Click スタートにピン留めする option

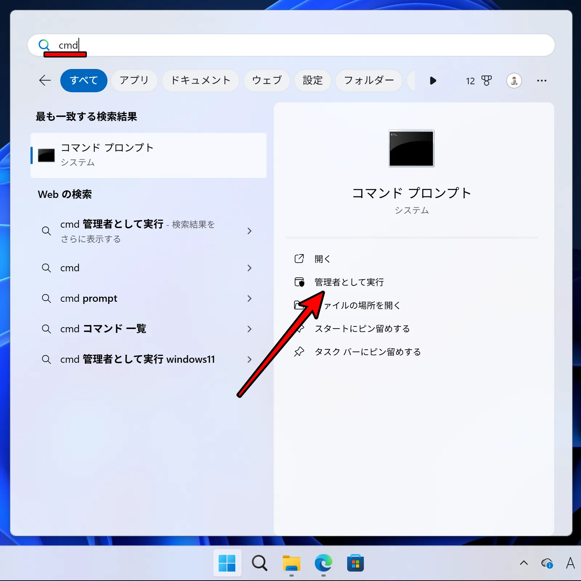(362, 329)
